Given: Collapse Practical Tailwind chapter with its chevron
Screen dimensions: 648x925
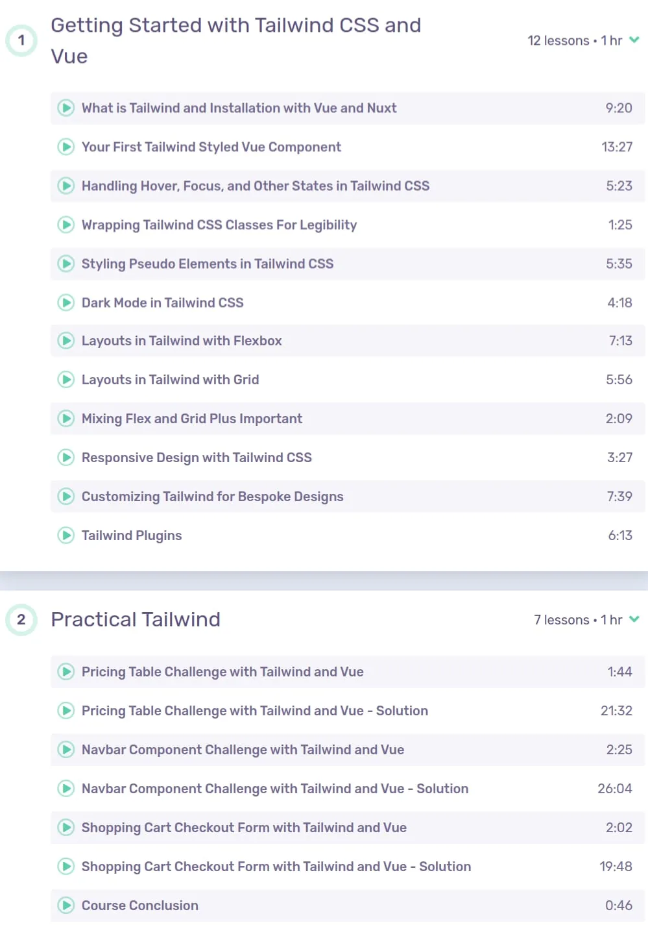Looking at the screenshot, I should (x=634, y=619).
